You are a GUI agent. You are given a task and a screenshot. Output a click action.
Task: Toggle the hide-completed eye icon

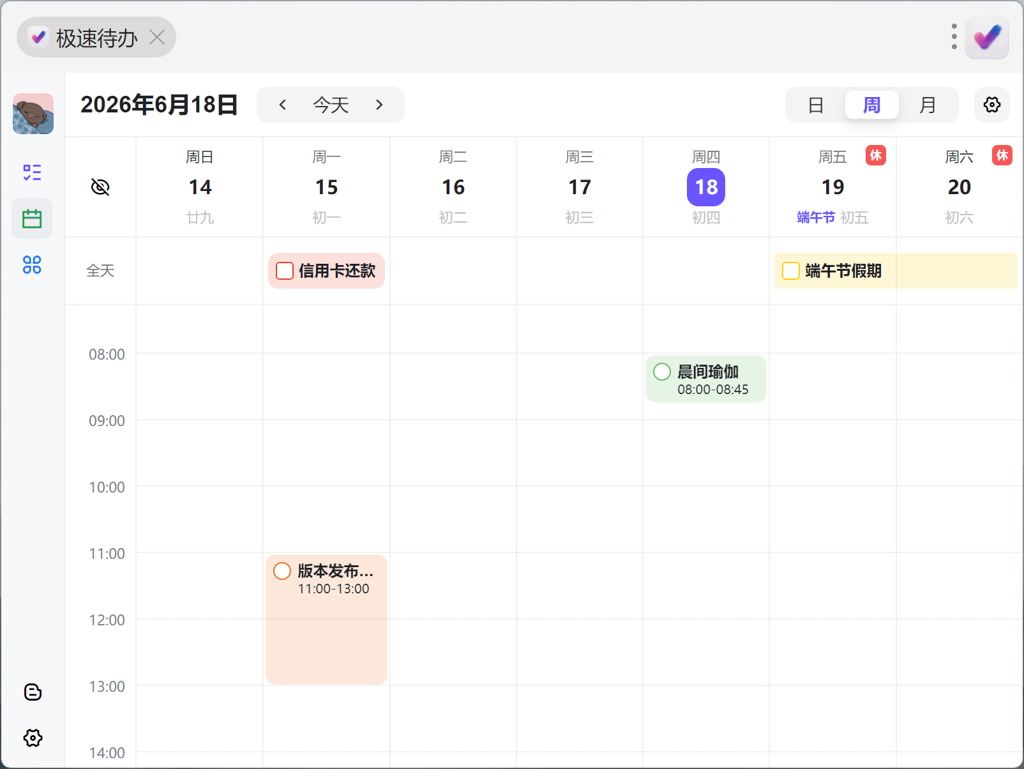(100, 187)
